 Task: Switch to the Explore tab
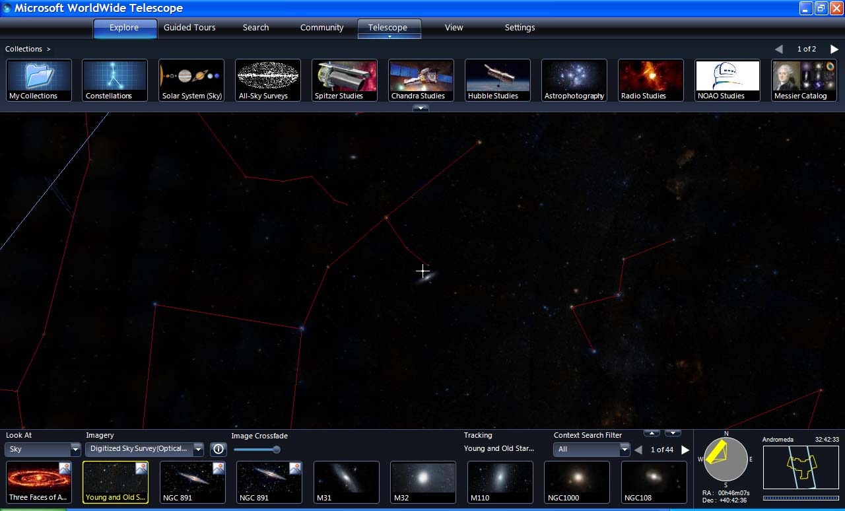click(x=125, y=28)
